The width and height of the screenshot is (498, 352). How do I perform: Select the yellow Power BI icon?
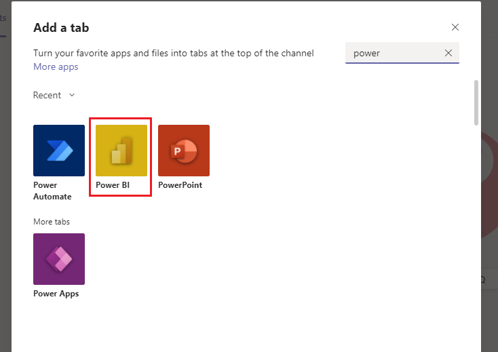(121, 151)
